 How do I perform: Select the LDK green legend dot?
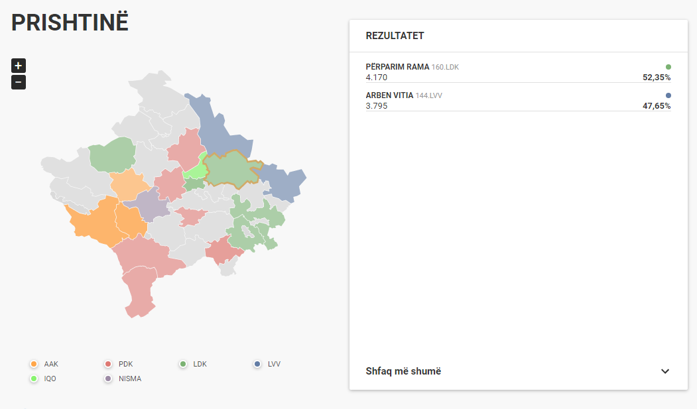pyautogui.click(x=182, y=364)
